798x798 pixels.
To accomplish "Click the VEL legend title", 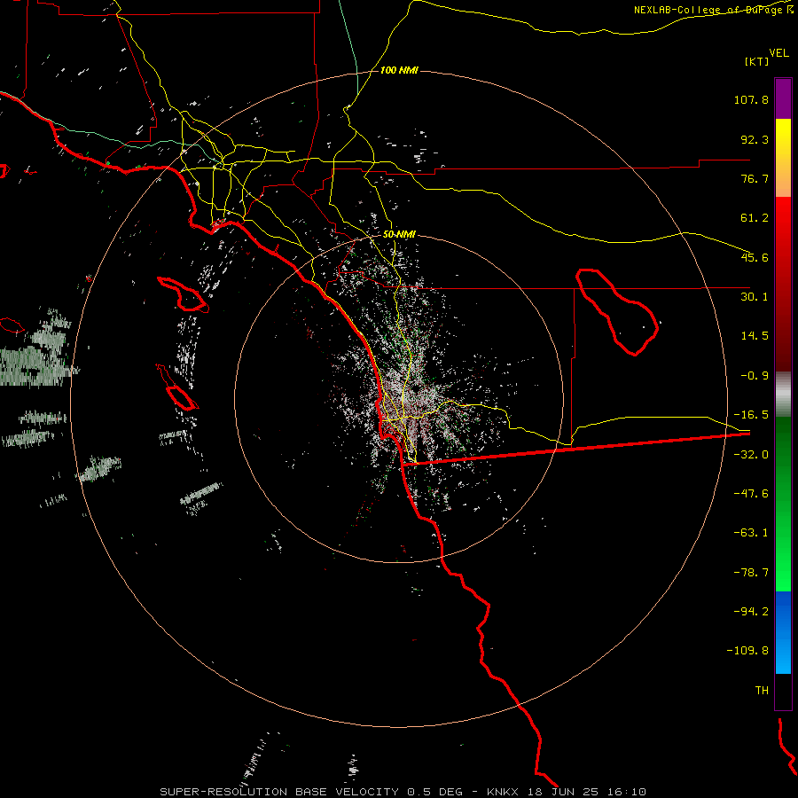I will pos(778,53).
